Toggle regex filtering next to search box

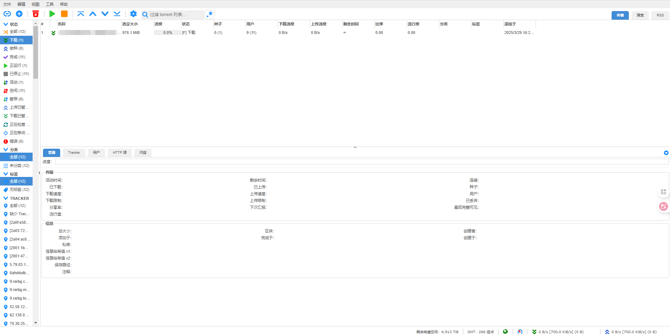pos(210,14)
